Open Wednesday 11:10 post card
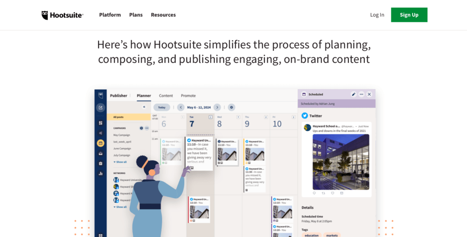467x237 pixels. (x=227, y=152)
